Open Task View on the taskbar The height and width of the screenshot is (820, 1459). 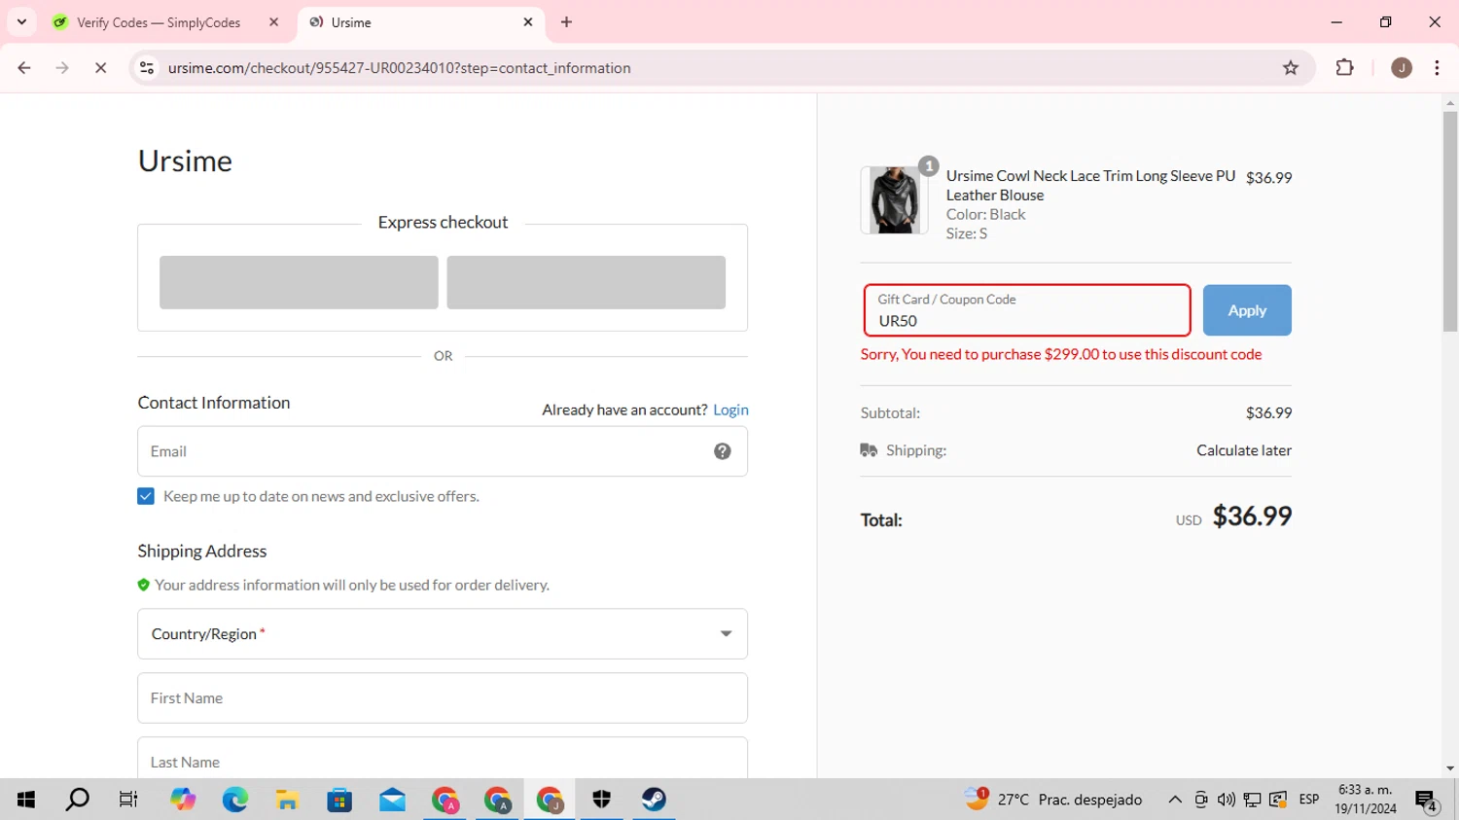point(128,800)
